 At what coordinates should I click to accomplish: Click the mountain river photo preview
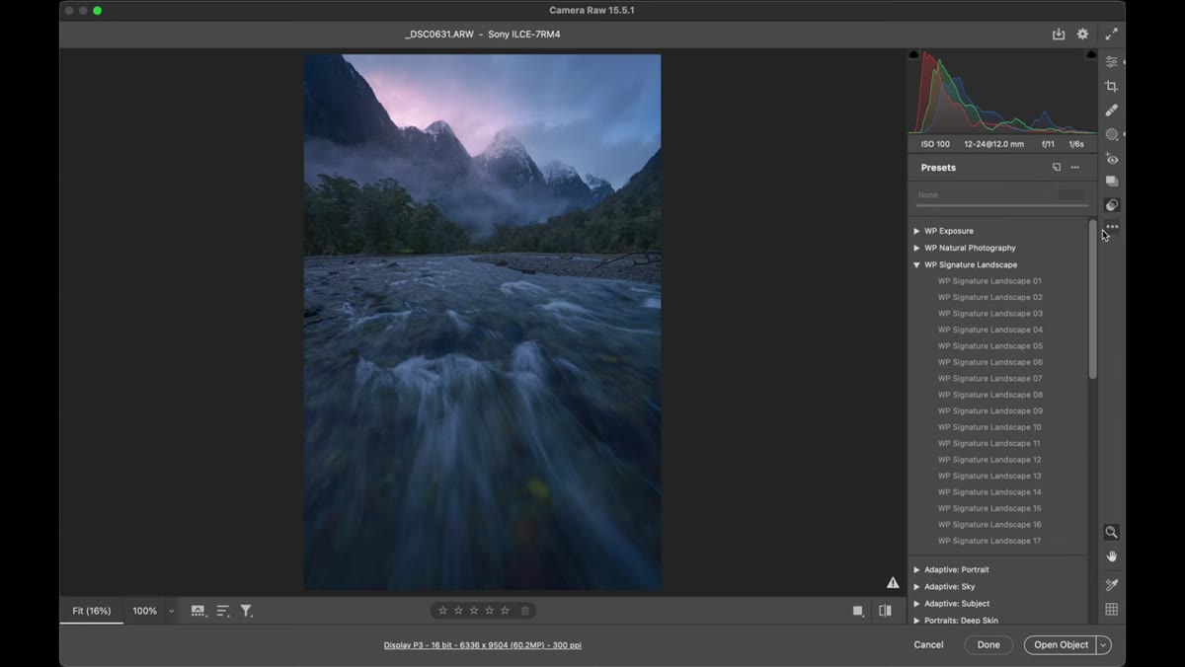click(482, 323)
